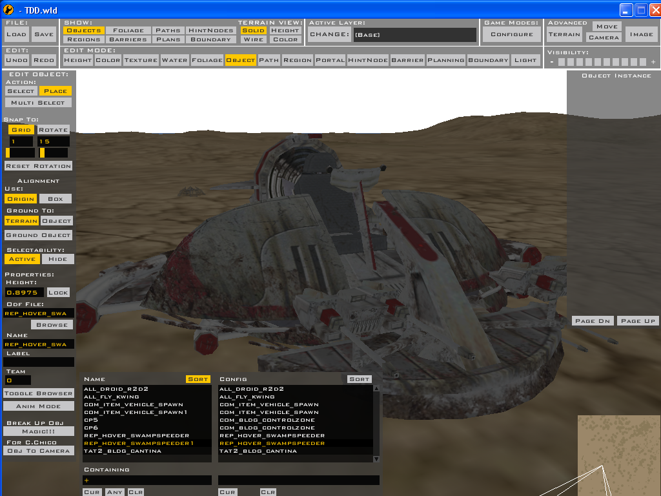Image resolution: width=661 pixels, height=496 pixels.
Task: Click the Advanced Camera button
Action: [604, 37]
